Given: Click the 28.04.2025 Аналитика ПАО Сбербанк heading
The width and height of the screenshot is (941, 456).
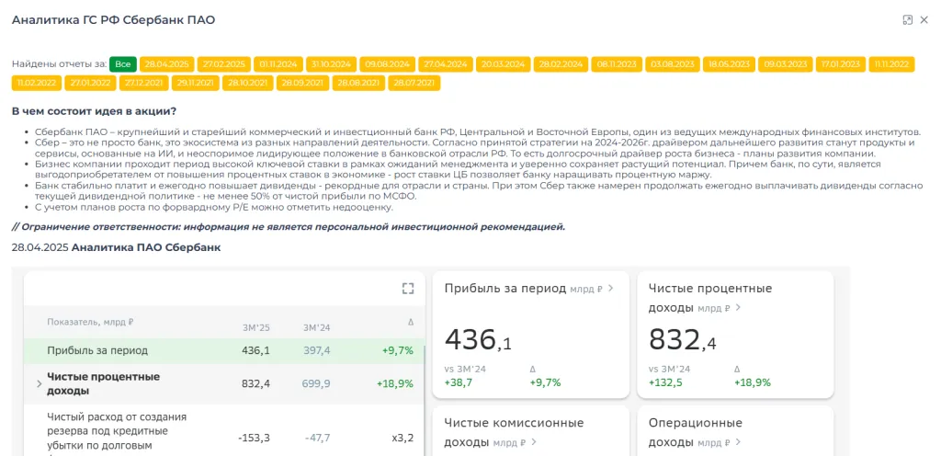Looking at the screenshot, I should click(x=116, y=247).
